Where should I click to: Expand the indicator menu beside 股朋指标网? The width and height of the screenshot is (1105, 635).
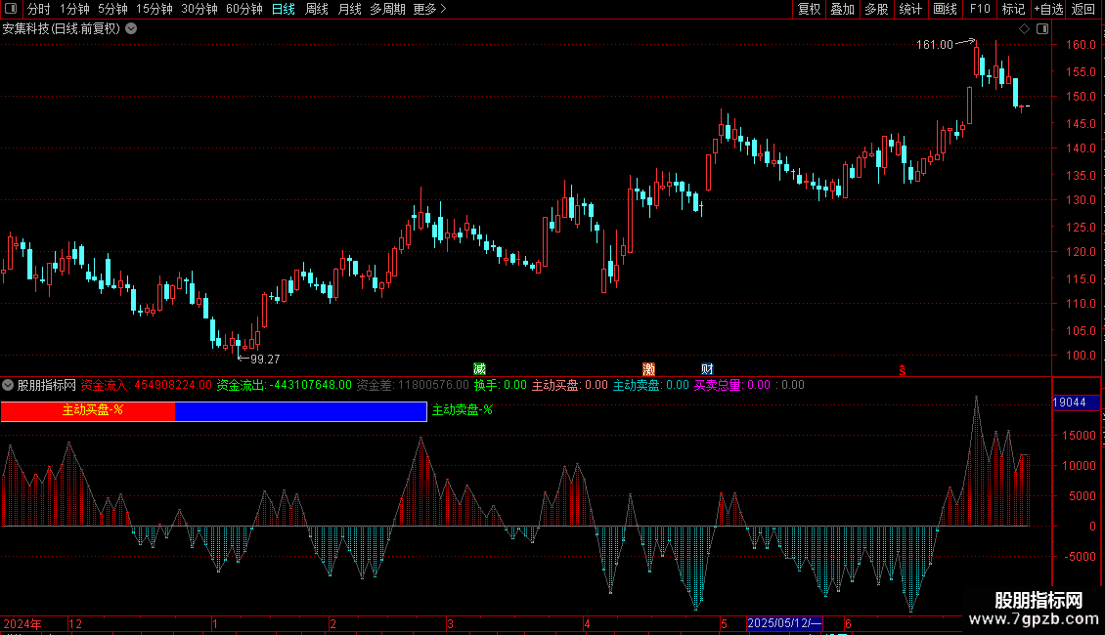[x=8, y=385]
